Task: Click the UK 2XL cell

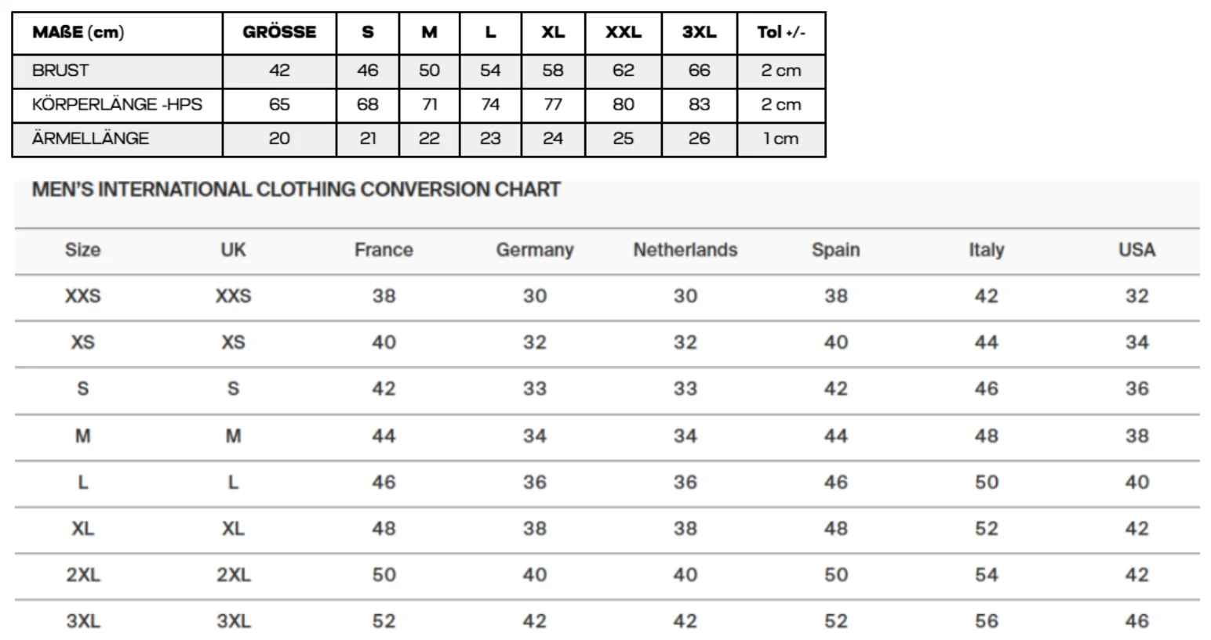Action: [233, 575]
